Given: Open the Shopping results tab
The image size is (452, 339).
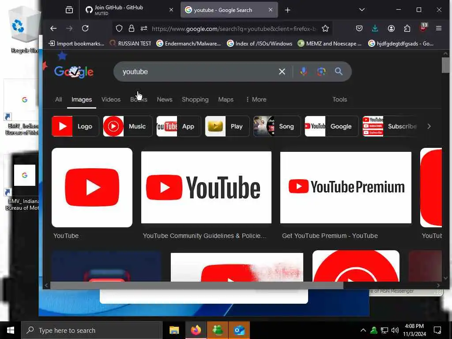Looking at the screenshot, I should tap(195, 99).
